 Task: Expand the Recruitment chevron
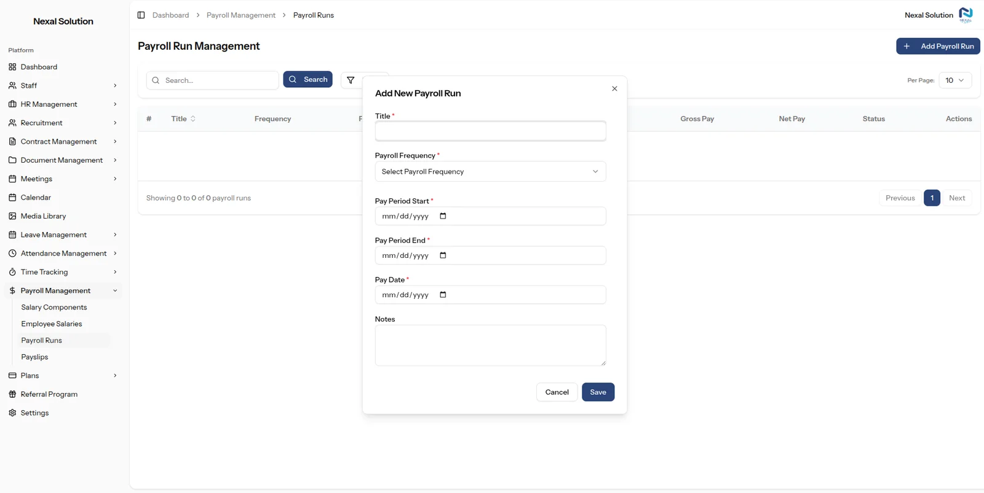pos(115,123)
